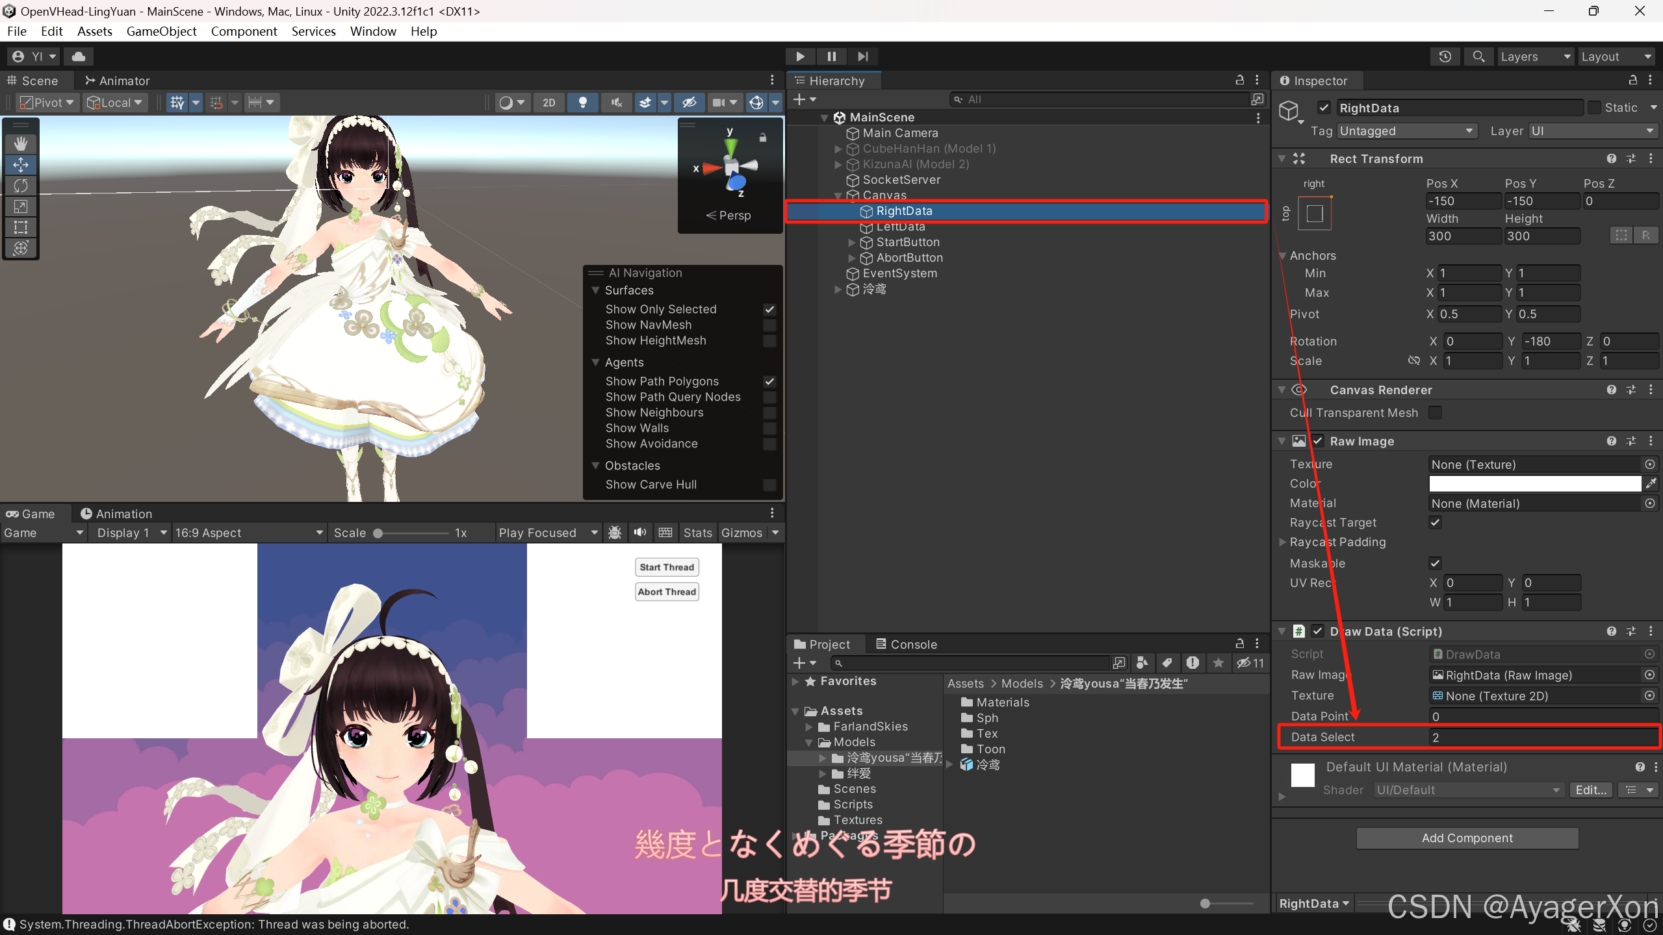Open Unity cloud services icon
Viewport: 1663px width, 935px height.
click(79, 56)
